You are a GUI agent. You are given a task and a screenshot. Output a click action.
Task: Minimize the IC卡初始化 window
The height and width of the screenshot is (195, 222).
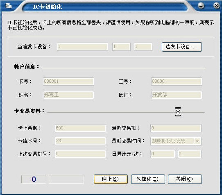coord(201,6)
